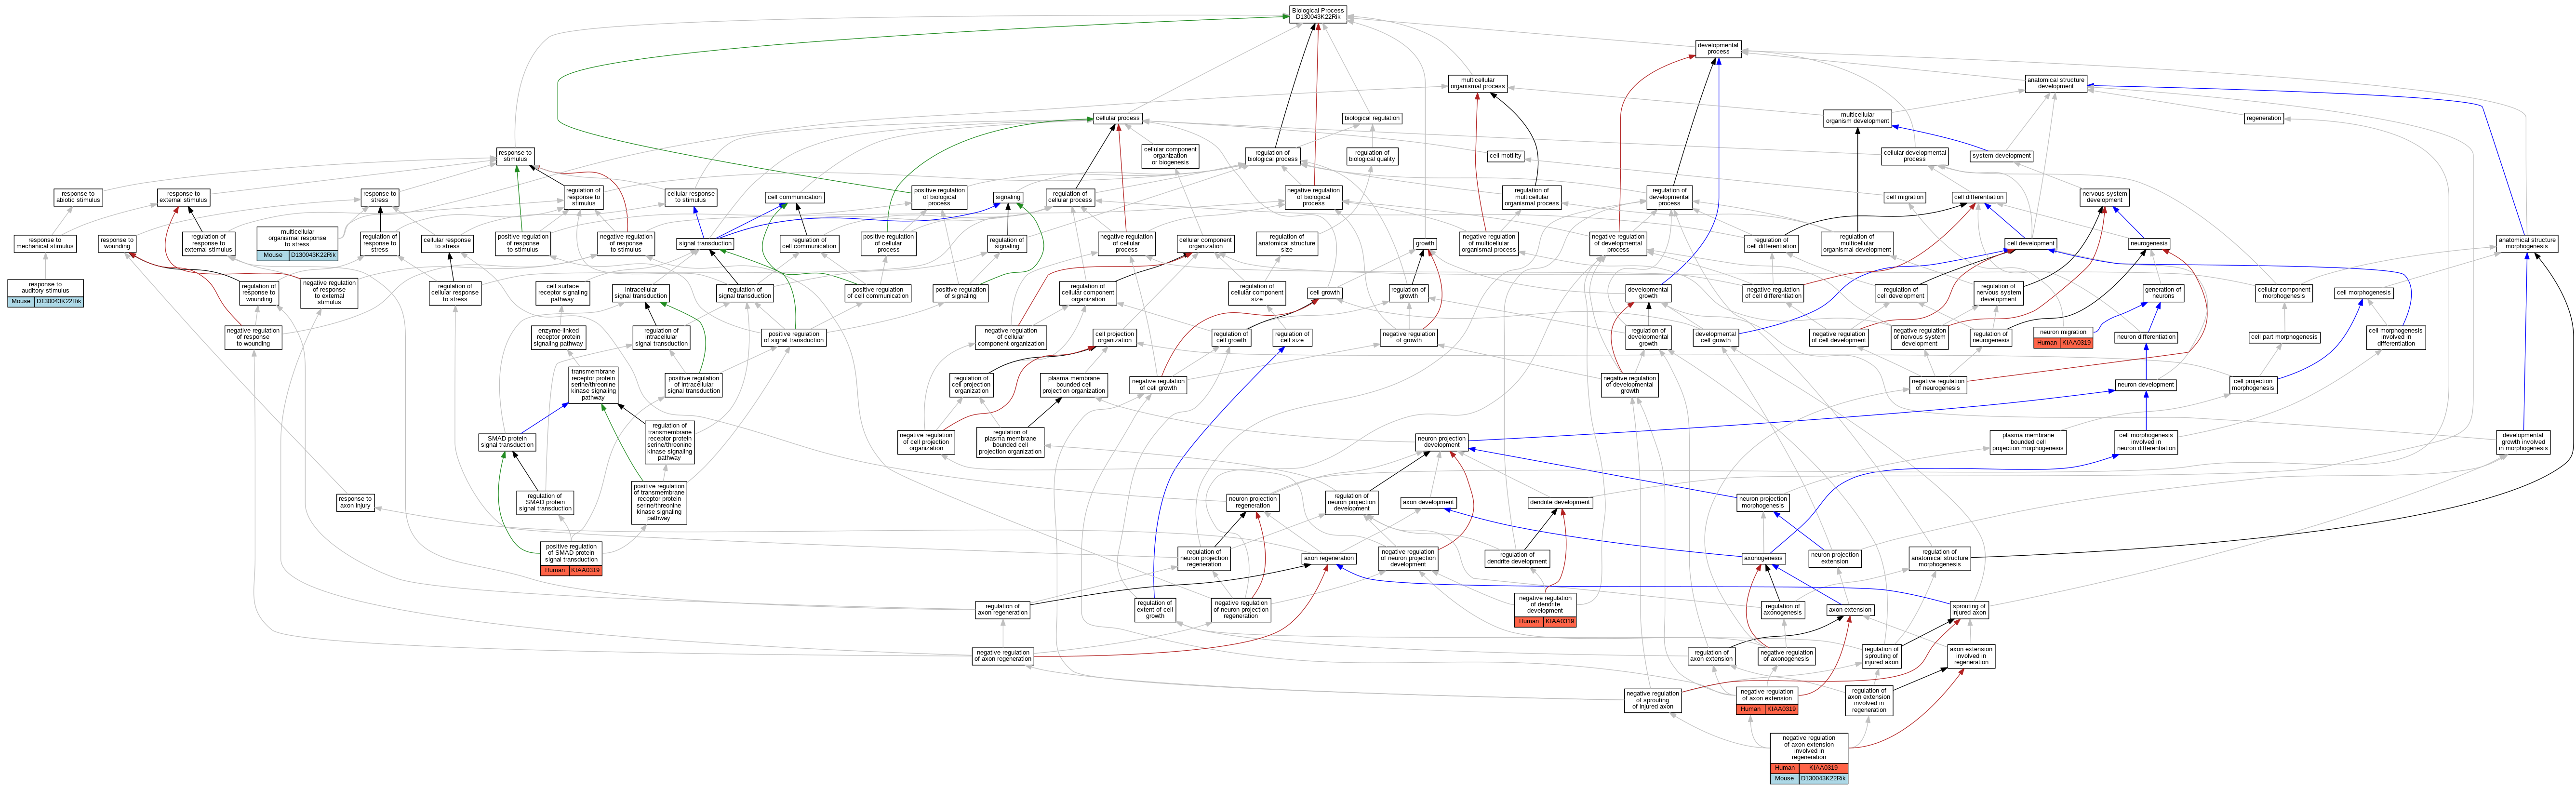Click the 'system development' node
Viewport: 2576px width, 789px height.
[2001, 156]
